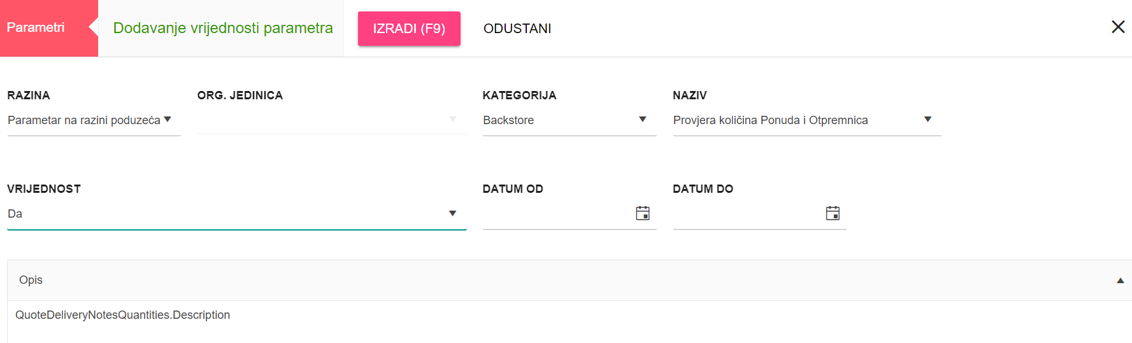Open the Naziv dropdown arrow
Screen dimensions: 1132x343
coord(928,120)
